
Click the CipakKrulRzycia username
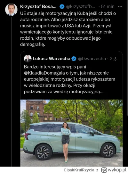pyautogui.click(x=79, y=170)
